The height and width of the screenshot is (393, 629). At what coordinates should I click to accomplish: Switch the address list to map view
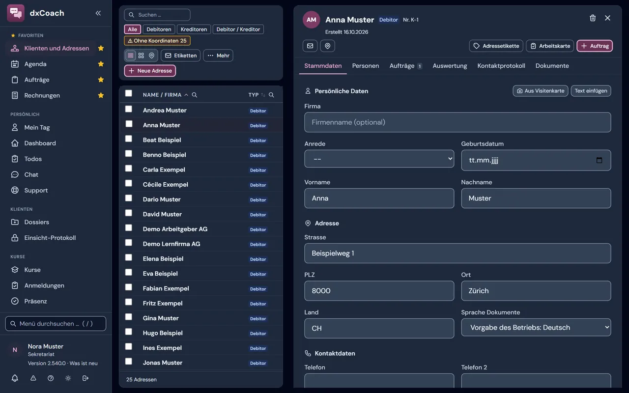coord(151,56)
